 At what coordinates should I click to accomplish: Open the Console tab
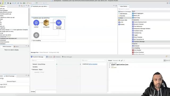click(49, 57)
